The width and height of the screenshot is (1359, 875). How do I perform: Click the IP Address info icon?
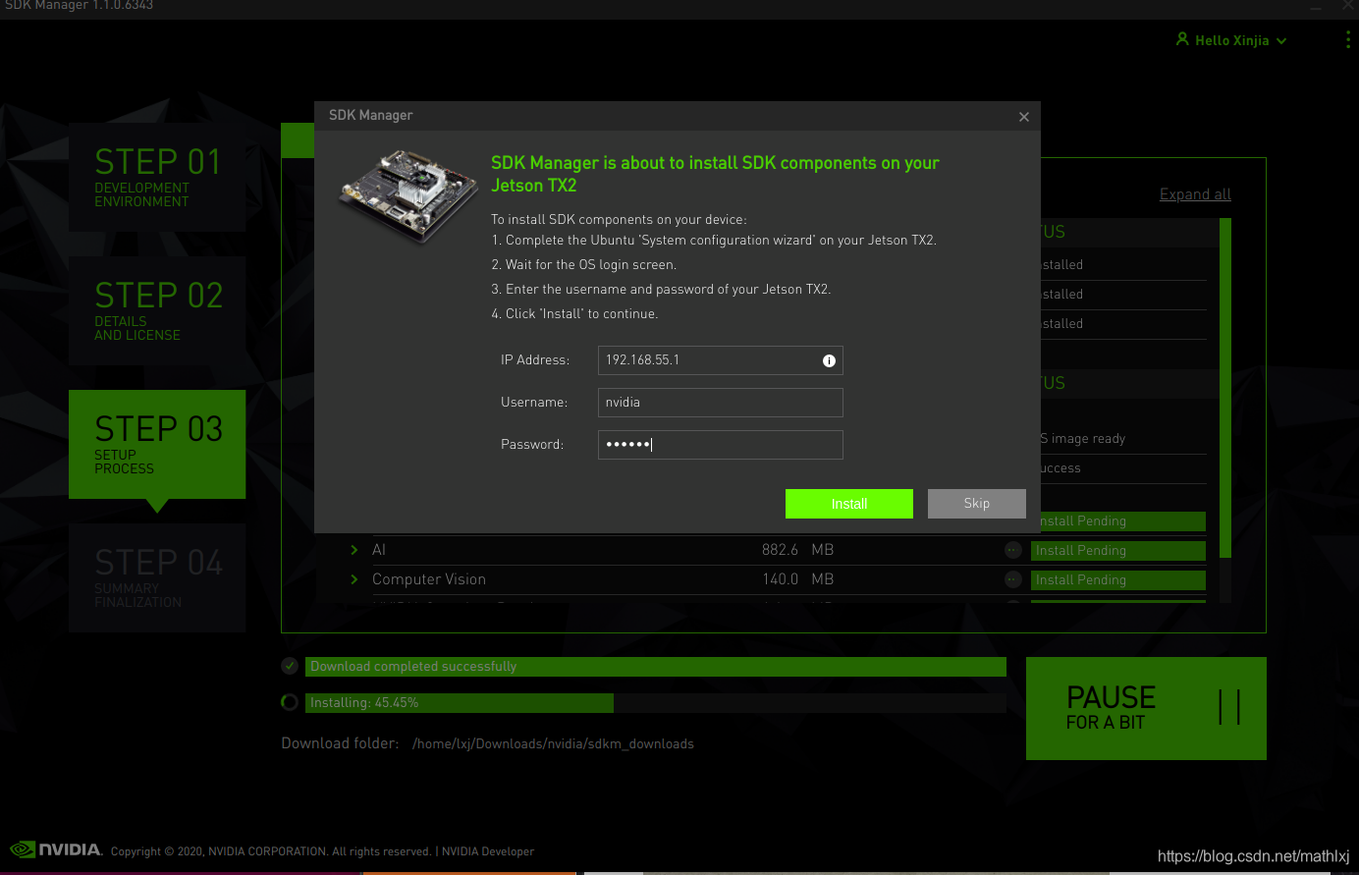click(x=829, y=361)
